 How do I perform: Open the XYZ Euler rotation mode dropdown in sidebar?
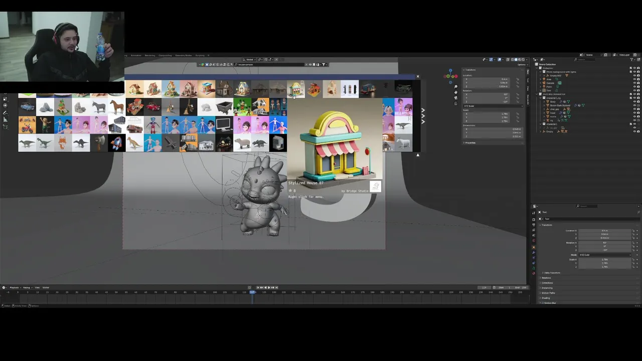(493, 106)
